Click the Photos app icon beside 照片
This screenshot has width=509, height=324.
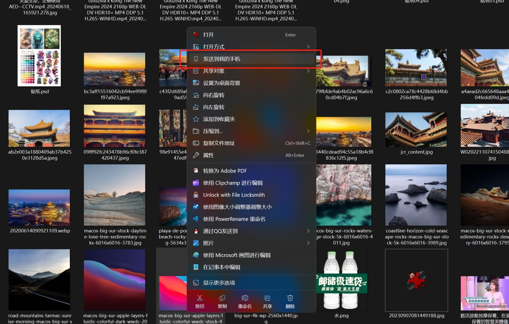click(196, 243)
